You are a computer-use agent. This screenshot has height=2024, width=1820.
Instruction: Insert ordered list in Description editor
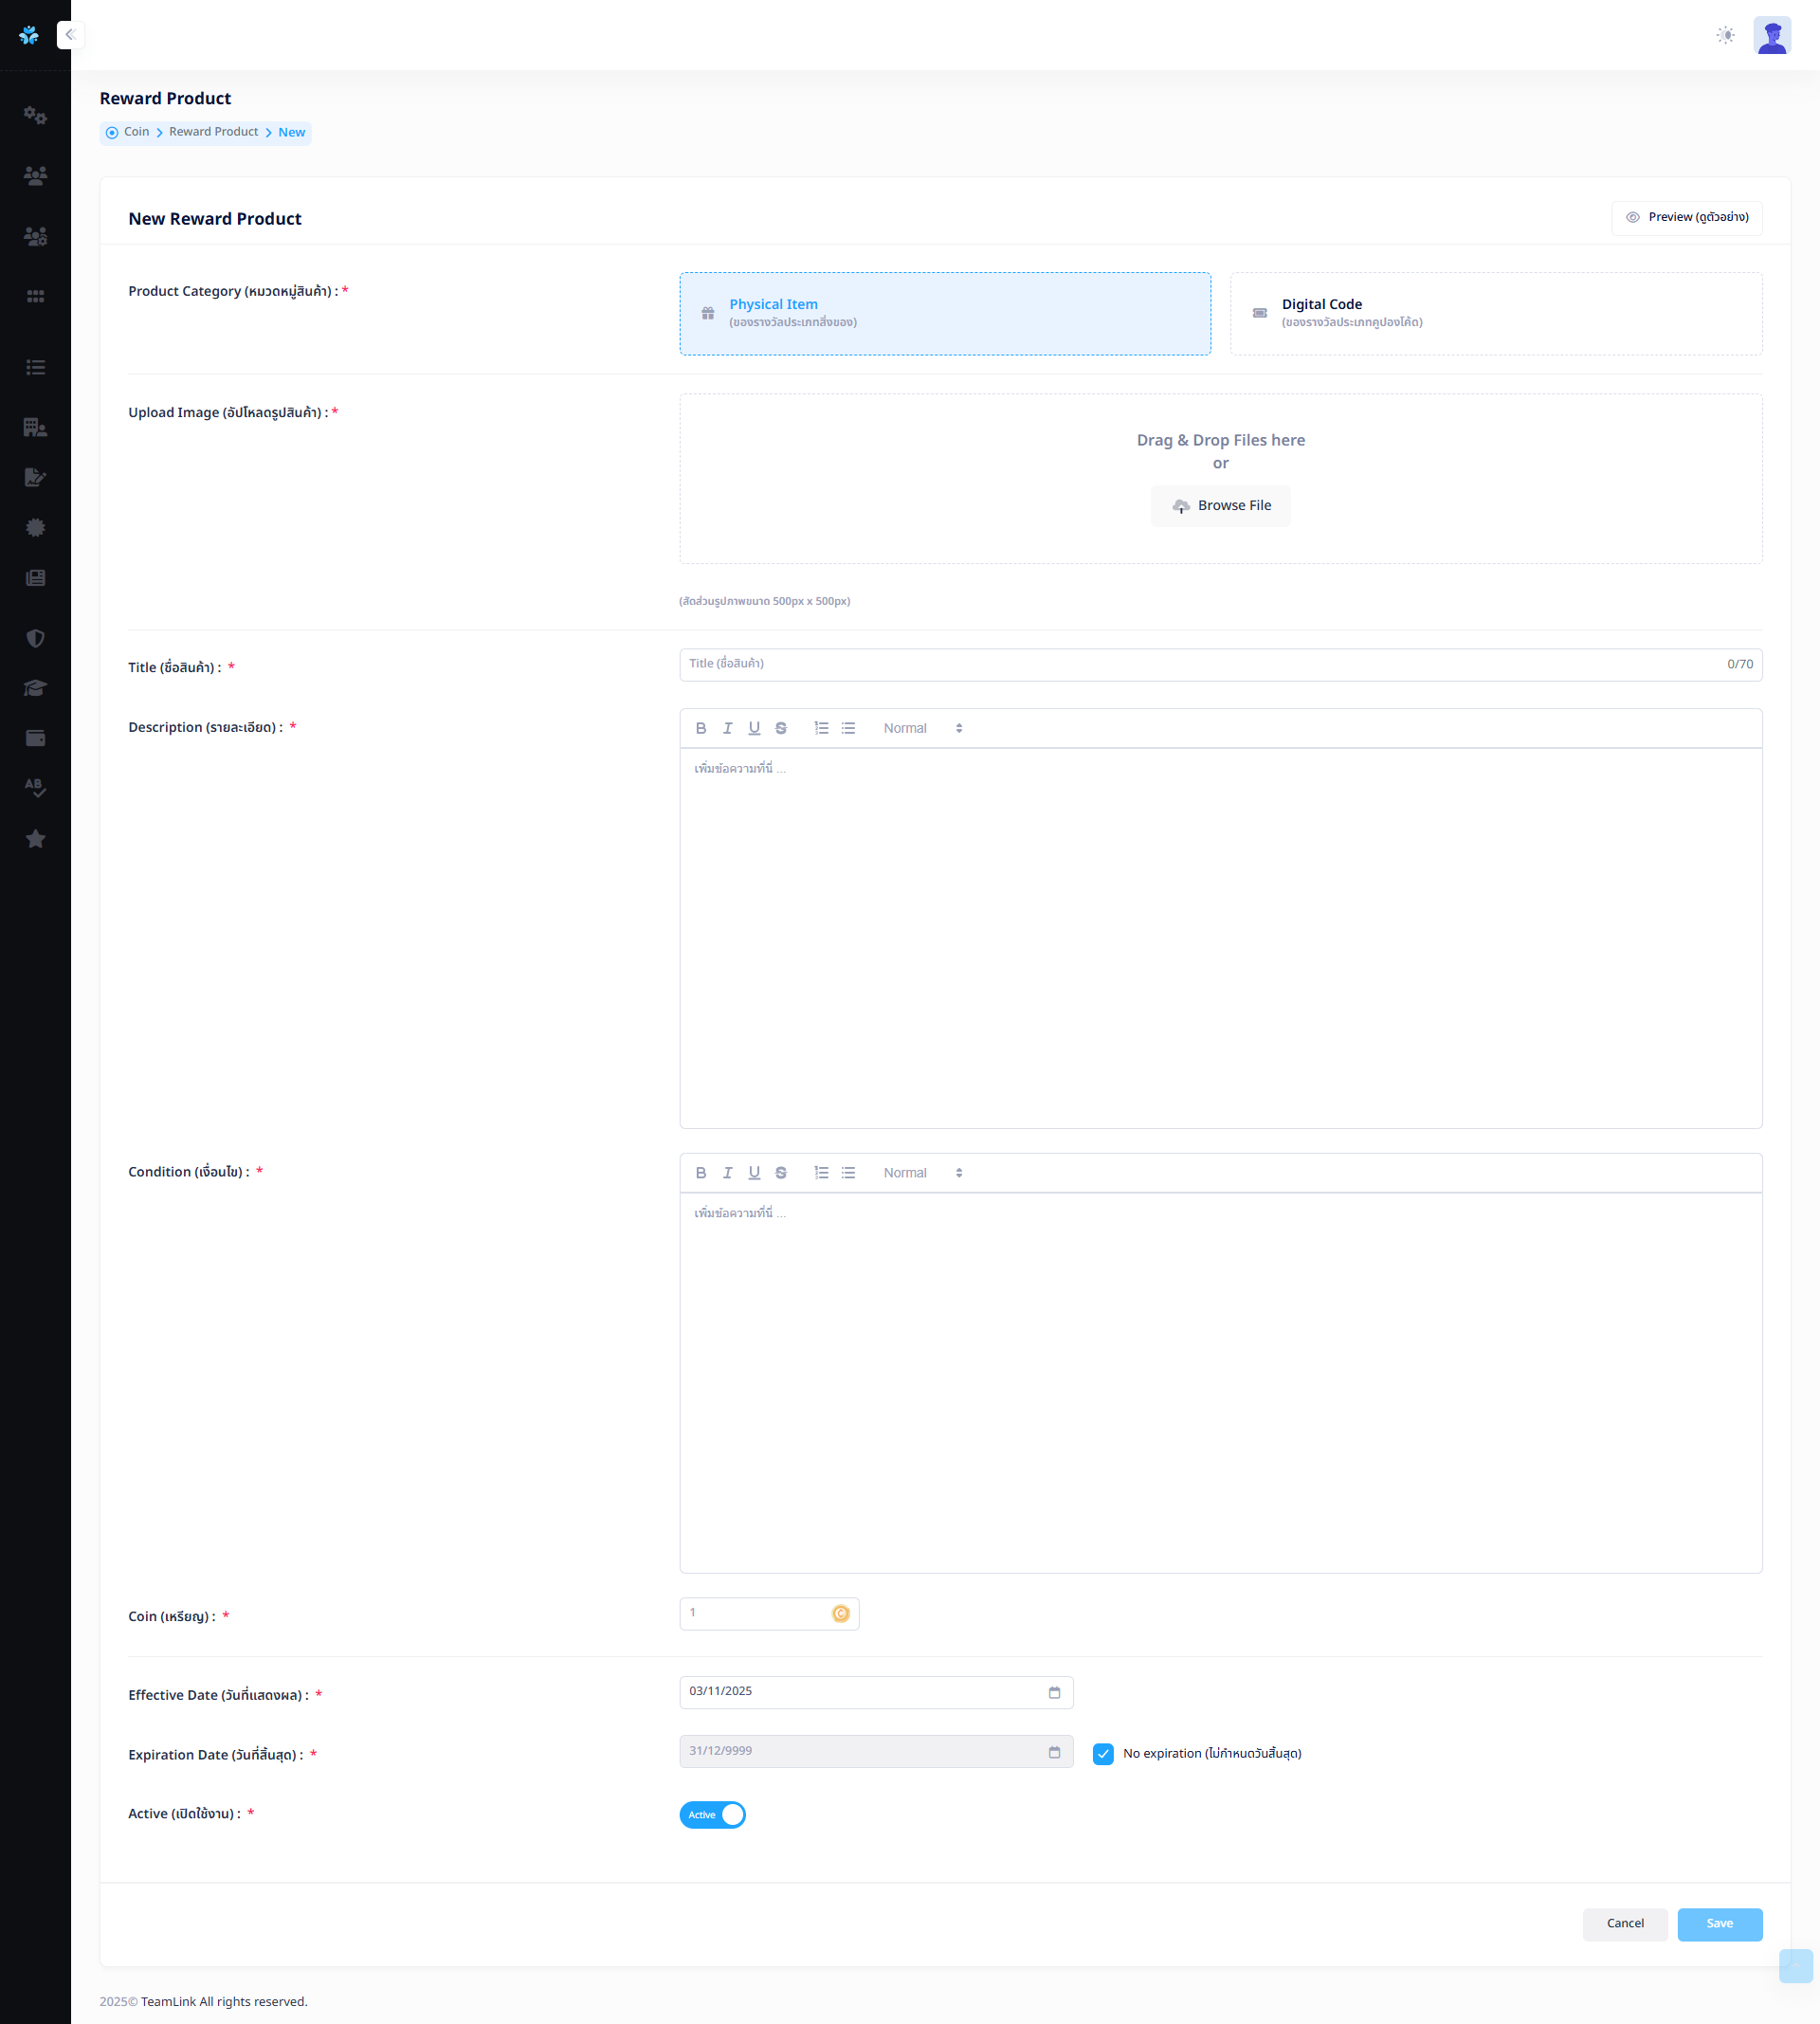[821, 728]
